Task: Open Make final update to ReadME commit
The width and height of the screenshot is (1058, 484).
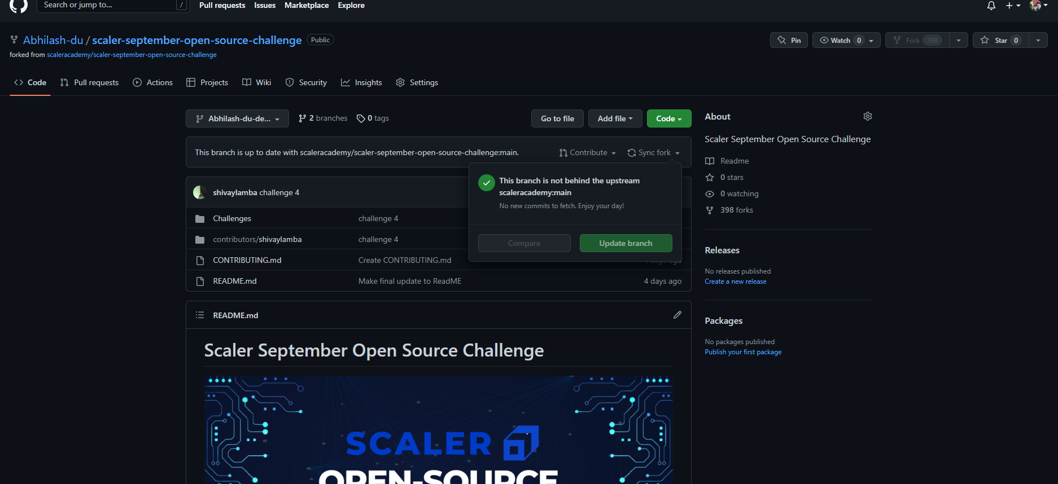Action: [x=410, y=281]
